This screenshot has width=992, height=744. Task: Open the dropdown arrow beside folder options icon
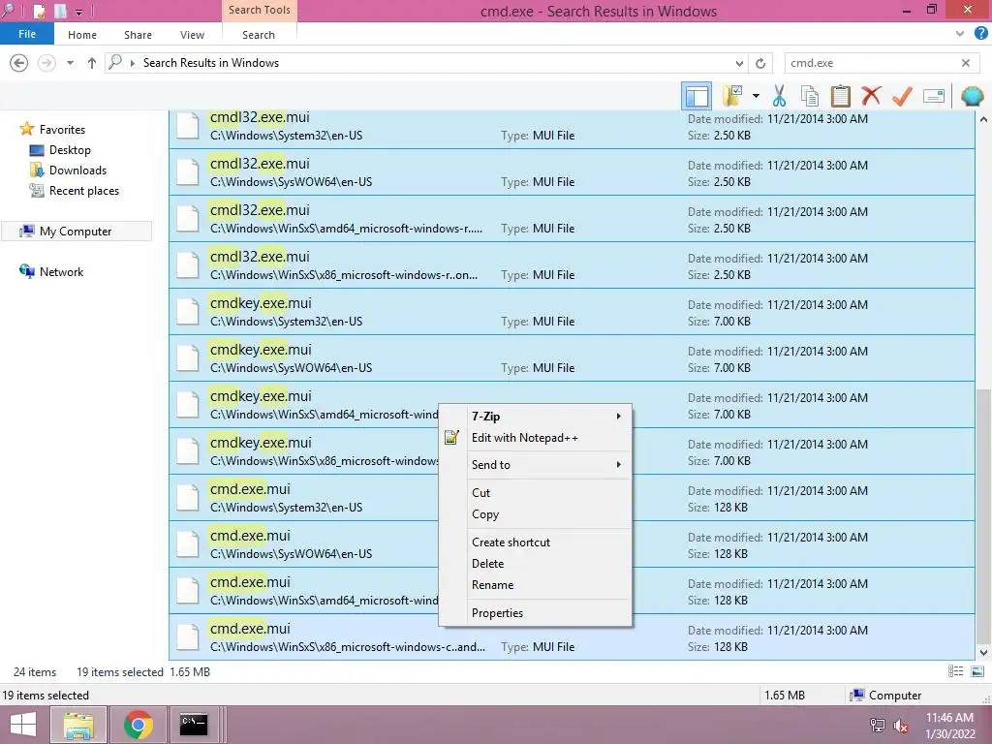(756, 96)
